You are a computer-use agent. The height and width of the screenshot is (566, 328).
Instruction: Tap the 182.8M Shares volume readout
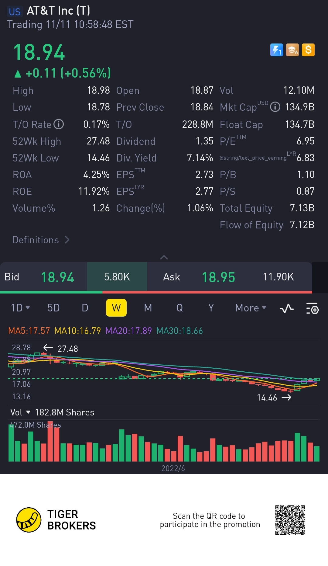[64, 412]
